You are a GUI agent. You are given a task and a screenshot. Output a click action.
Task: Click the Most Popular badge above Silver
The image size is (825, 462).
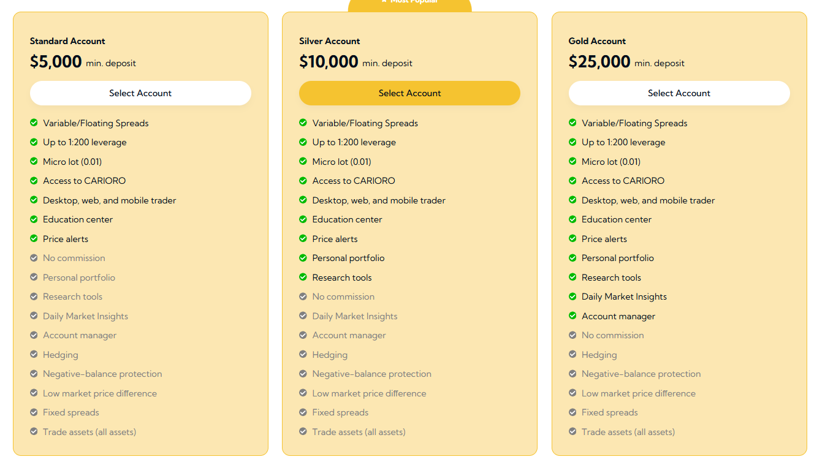pyautogui.click(x=409, y=3)
